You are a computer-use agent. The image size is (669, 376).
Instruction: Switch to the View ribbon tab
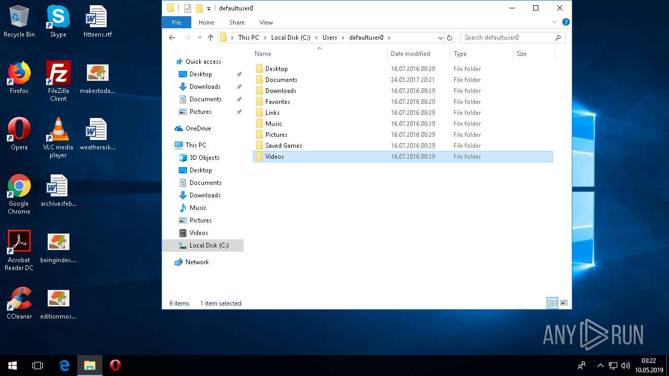point(266,22)
